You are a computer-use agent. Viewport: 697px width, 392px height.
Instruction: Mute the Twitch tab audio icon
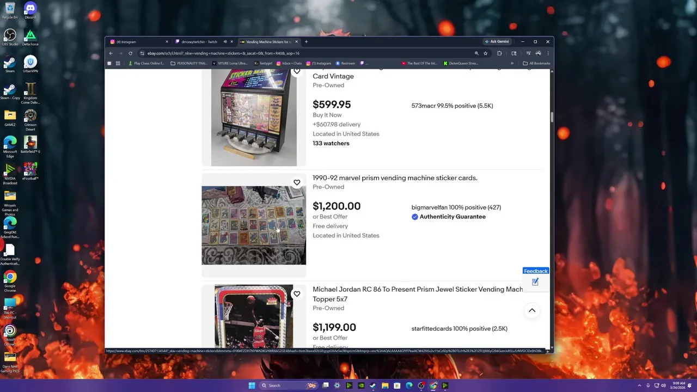225,42
